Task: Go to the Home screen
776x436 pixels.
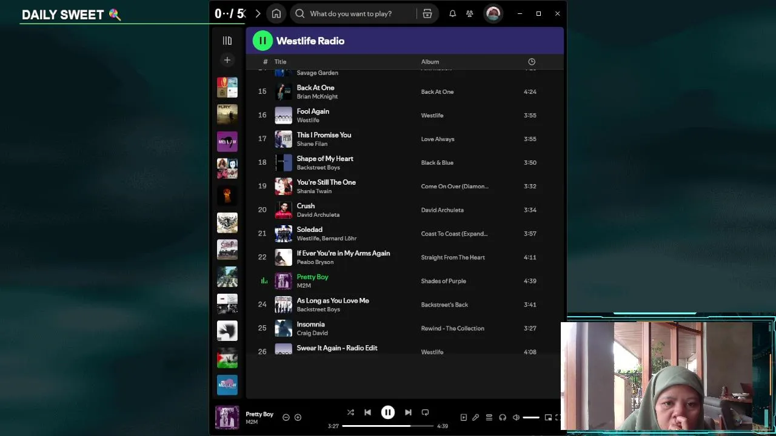Action: (x=276, y=13)
